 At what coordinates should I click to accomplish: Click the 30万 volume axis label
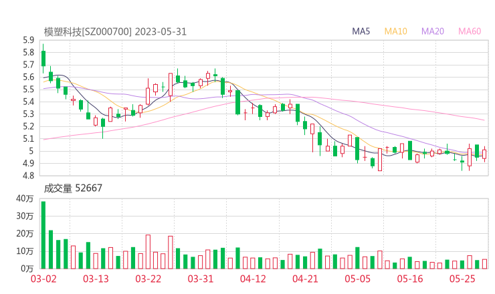(25, 216)
